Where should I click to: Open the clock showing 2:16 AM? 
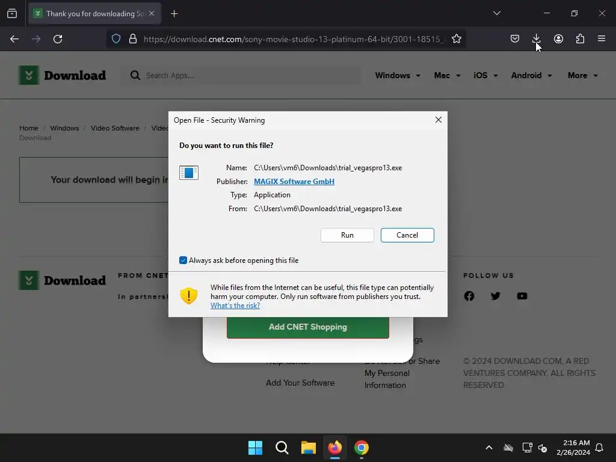coord(573,448)
